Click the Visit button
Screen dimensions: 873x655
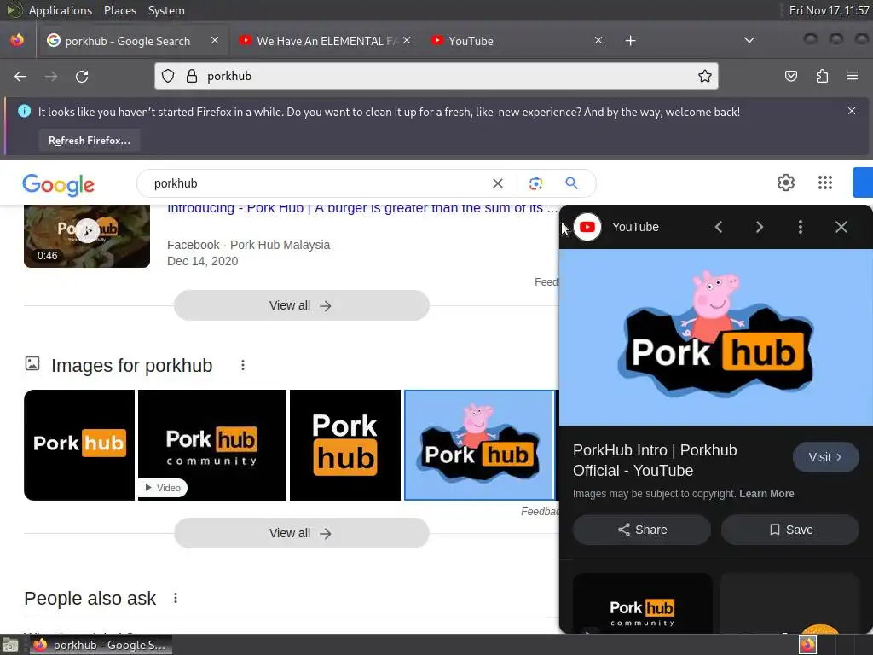(x=825, y=457)
